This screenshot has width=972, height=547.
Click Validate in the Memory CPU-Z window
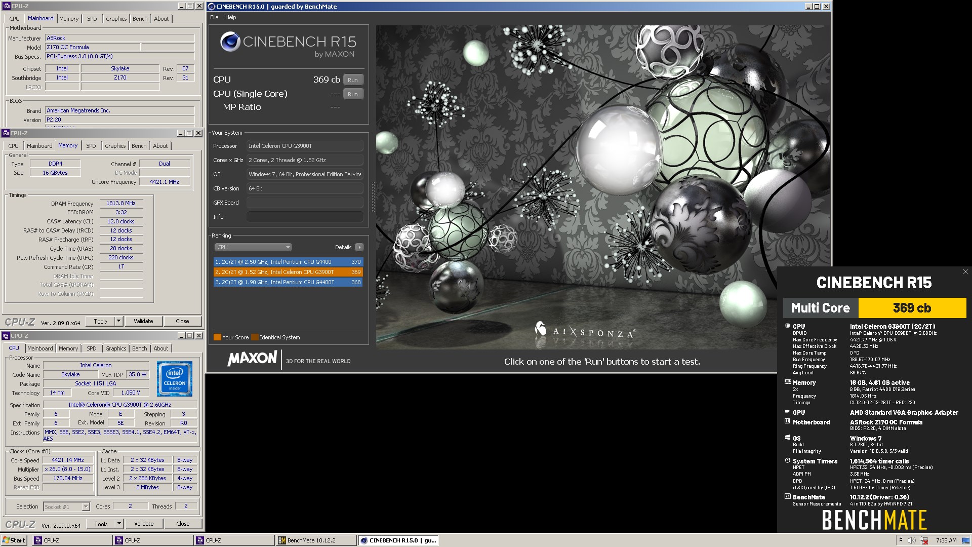143,321
